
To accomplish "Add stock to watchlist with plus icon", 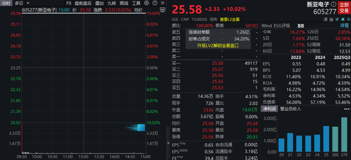I will pos(348,20).
